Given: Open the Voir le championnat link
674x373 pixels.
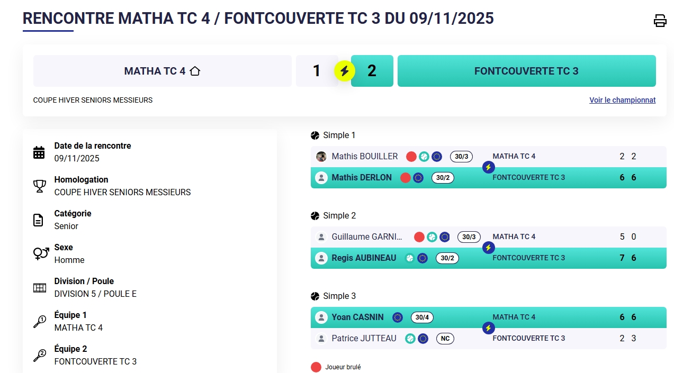Looking at the screenshot, I should pos(622,100).
